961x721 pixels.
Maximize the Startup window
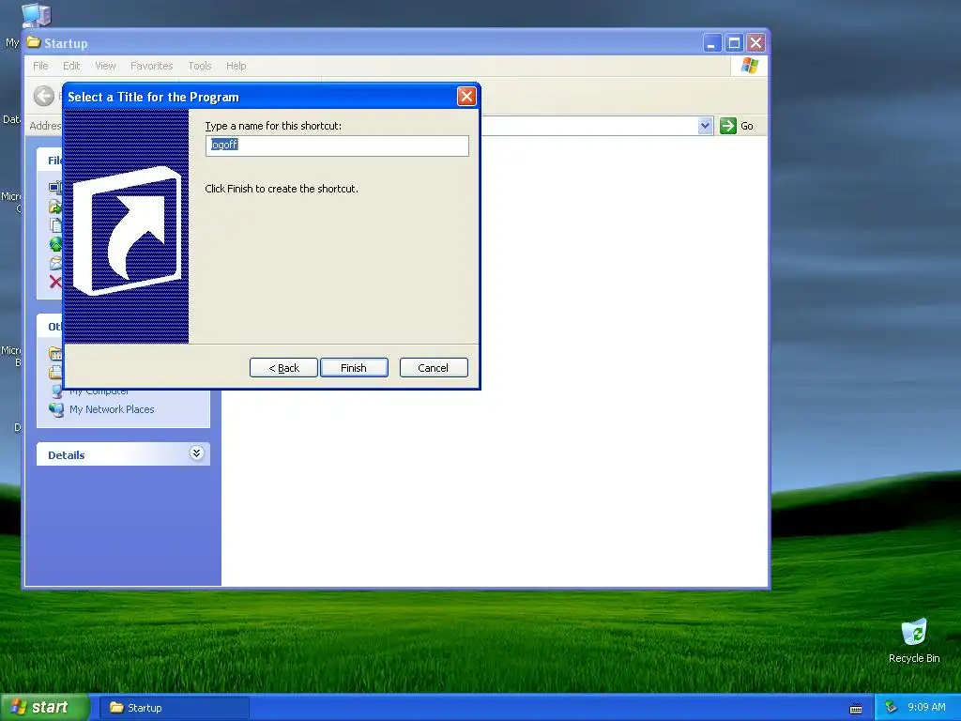tap(734, 43)
